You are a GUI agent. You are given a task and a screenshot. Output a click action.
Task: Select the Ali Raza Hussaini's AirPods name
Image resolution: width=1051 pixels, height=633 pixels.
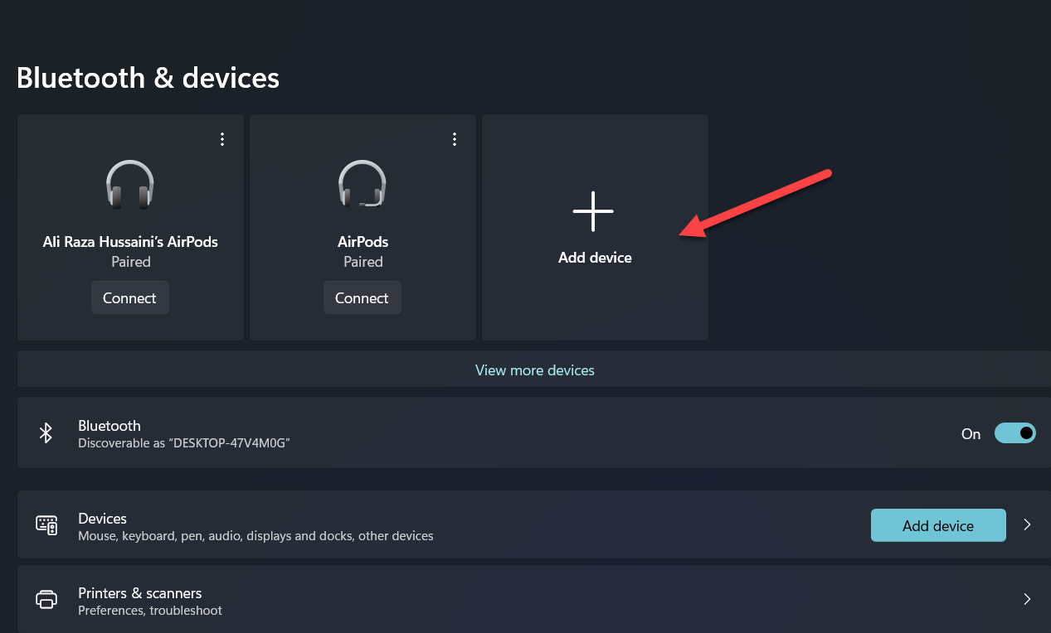click(x=130, y=242)
